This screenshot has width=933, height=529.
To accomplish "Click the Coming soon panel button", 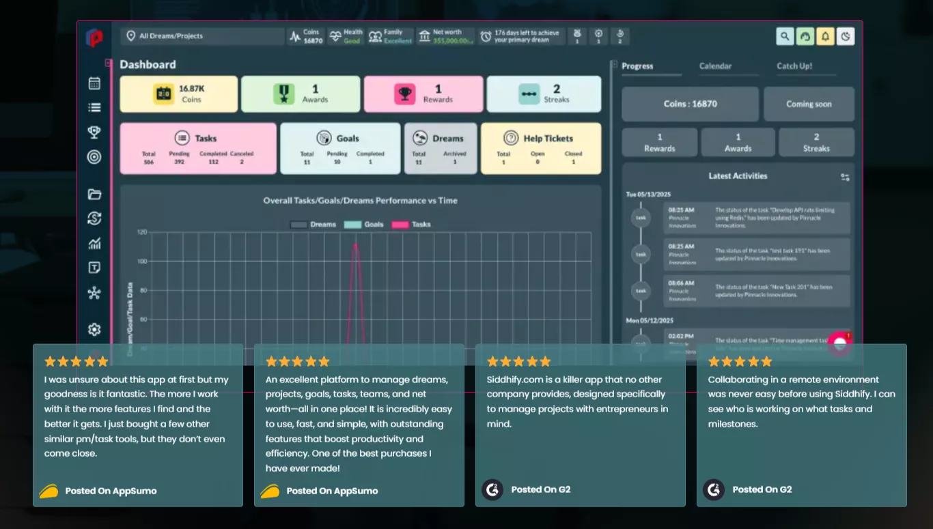I will [x=809, y=104].
